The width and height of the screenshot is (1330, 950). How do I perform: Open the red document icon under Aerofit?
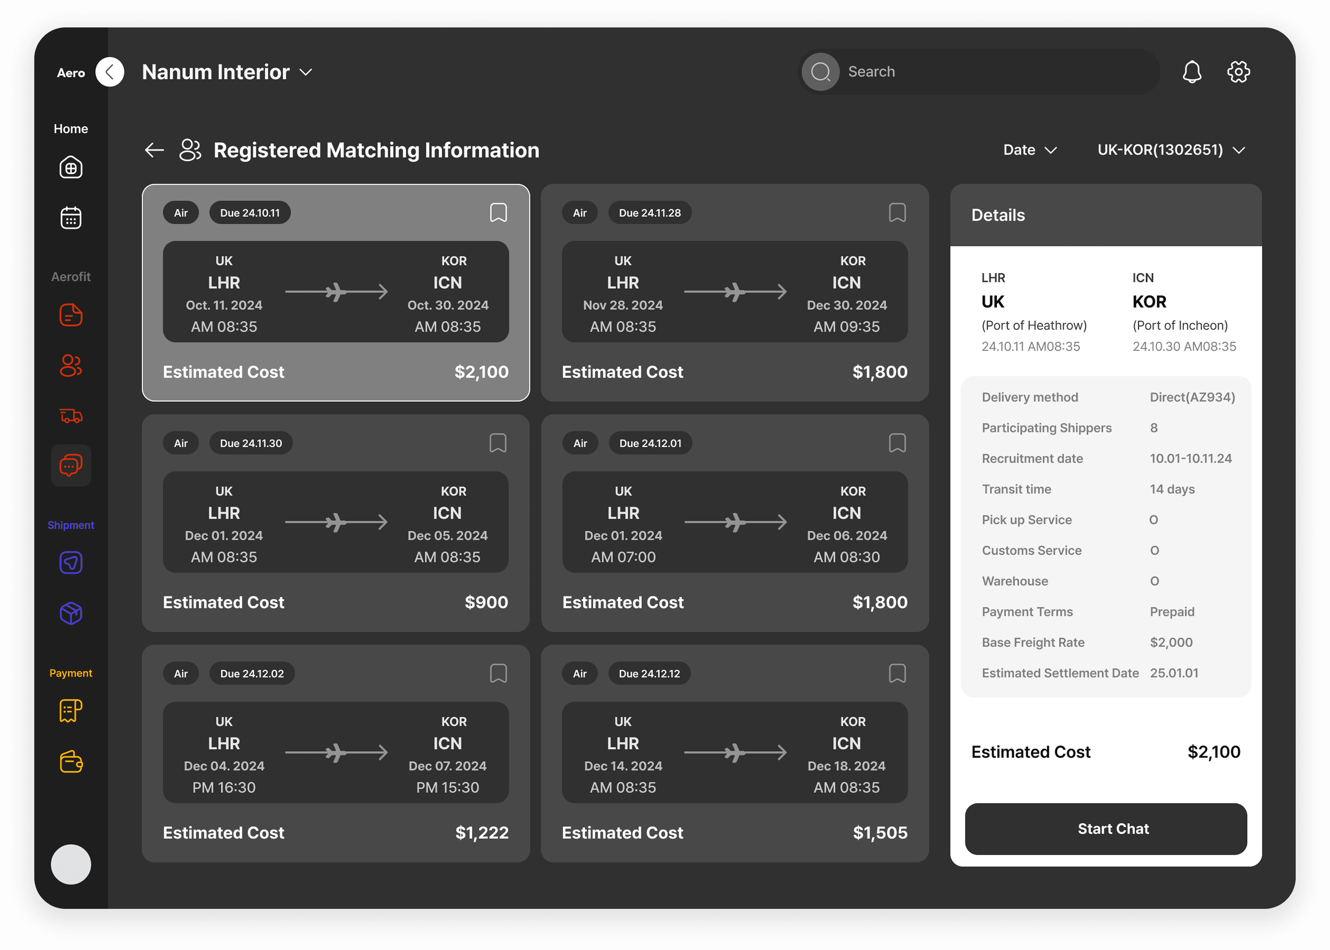[71, 315]
